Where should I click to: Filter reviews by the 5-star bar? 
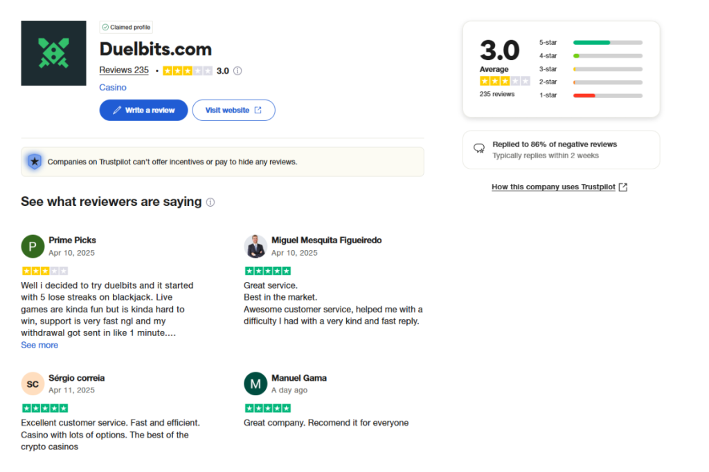(591, 42)
